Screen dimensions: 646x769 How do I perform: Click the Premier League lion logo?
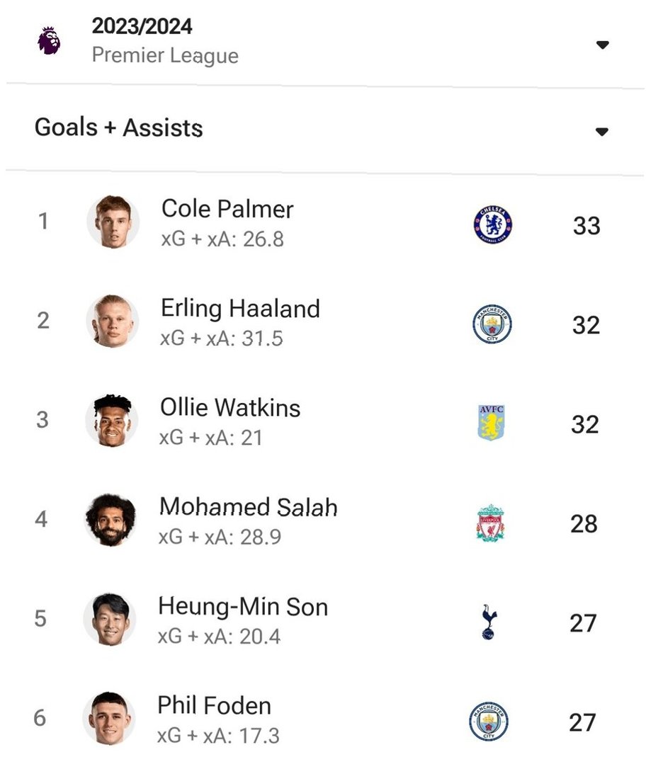[49, 40]
